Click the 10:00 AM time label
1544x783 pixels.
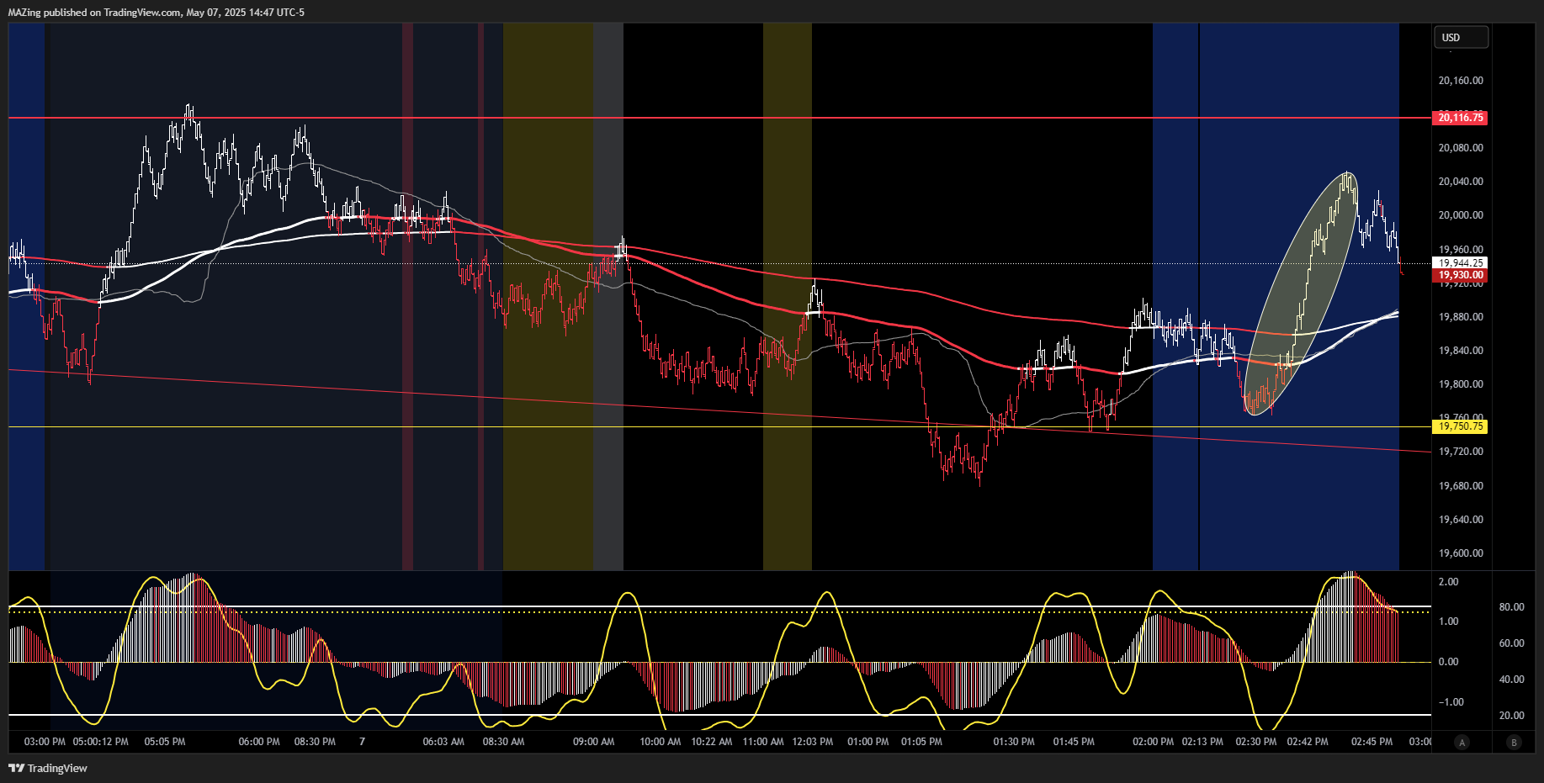(x=661, y=742)
